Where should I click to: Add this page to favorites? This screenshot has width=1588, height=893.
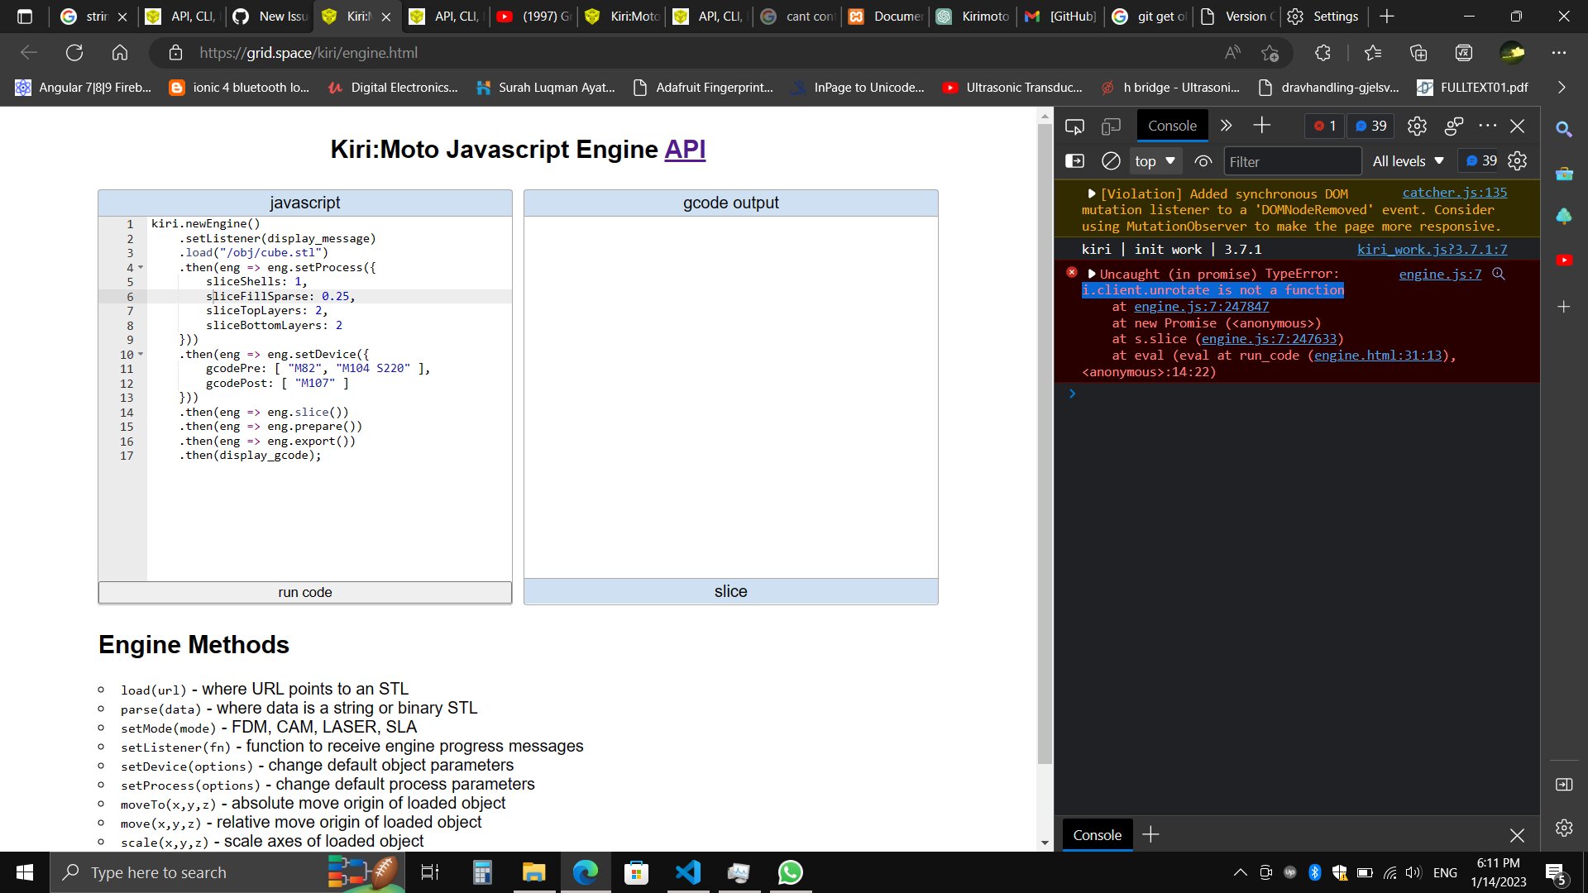tap(1269, 52)
